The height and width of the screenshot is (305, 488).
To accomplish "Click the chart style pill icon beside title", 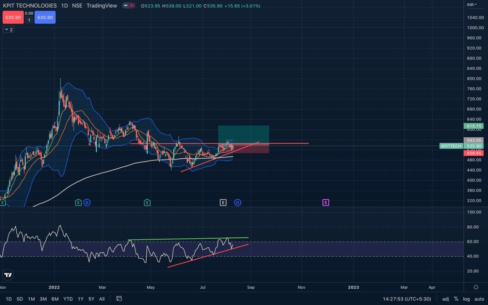I will 129,6.
